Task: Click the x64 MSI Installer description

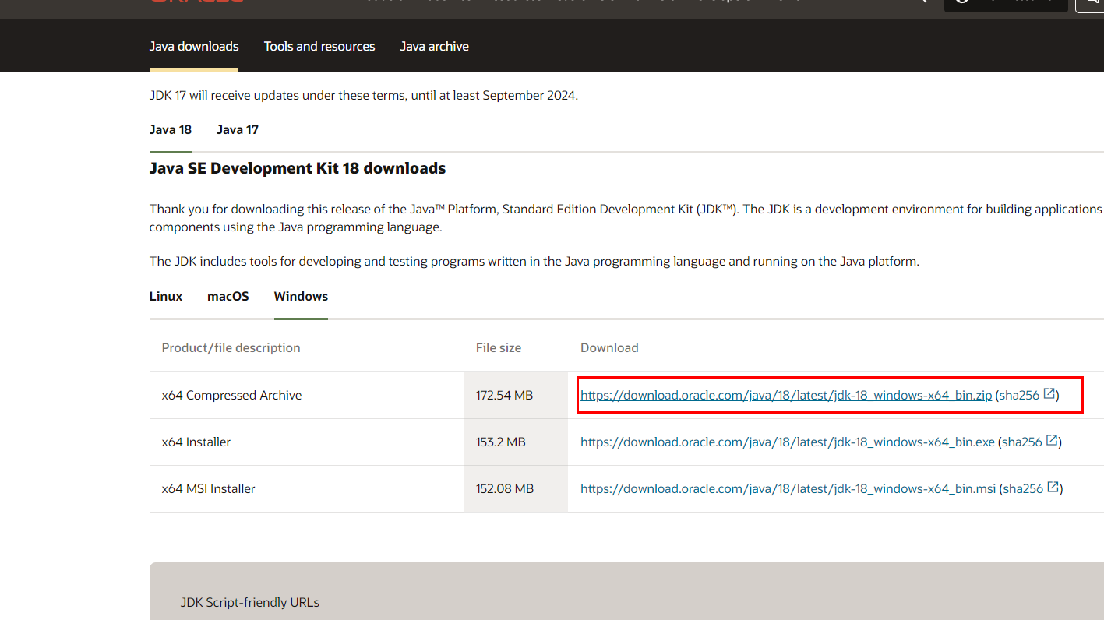Action: tap(209, 488)
